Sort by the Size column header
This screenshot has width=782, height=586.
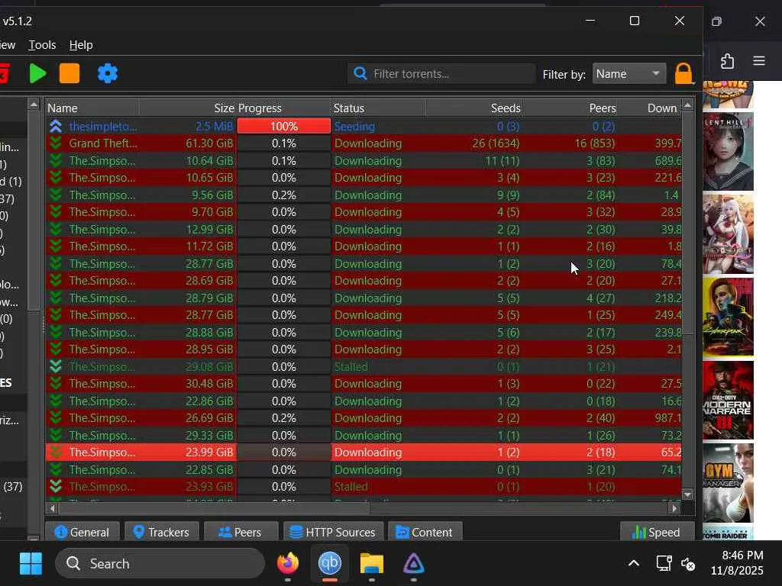[x=187, y=108]
